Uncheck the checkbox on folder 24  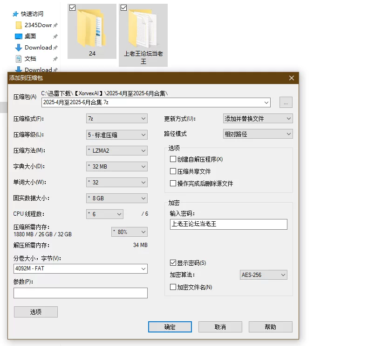[73, 8]
